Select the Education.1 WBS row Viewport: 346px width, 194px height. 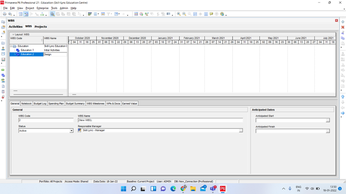coord(38,50)
